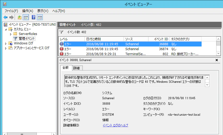Image resolution: width=223 pixels, height=135 pixels.
Task: Click the Event Viewer icon in title bar
Action: 5,4
